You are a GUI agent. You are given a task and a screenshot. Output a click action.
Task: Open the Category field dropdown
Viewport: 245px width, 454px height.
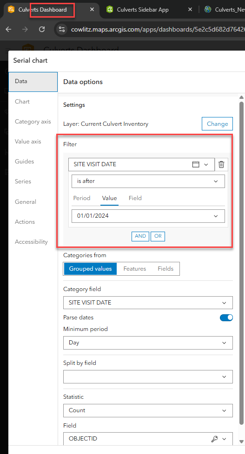[148, 303]
